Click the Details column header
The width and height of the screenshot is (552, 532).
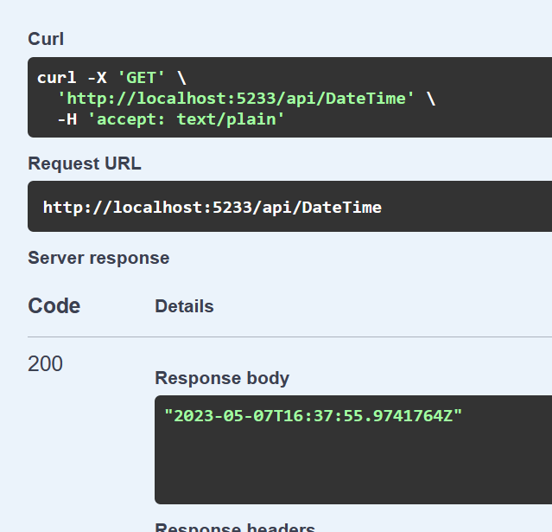point(184,306)
